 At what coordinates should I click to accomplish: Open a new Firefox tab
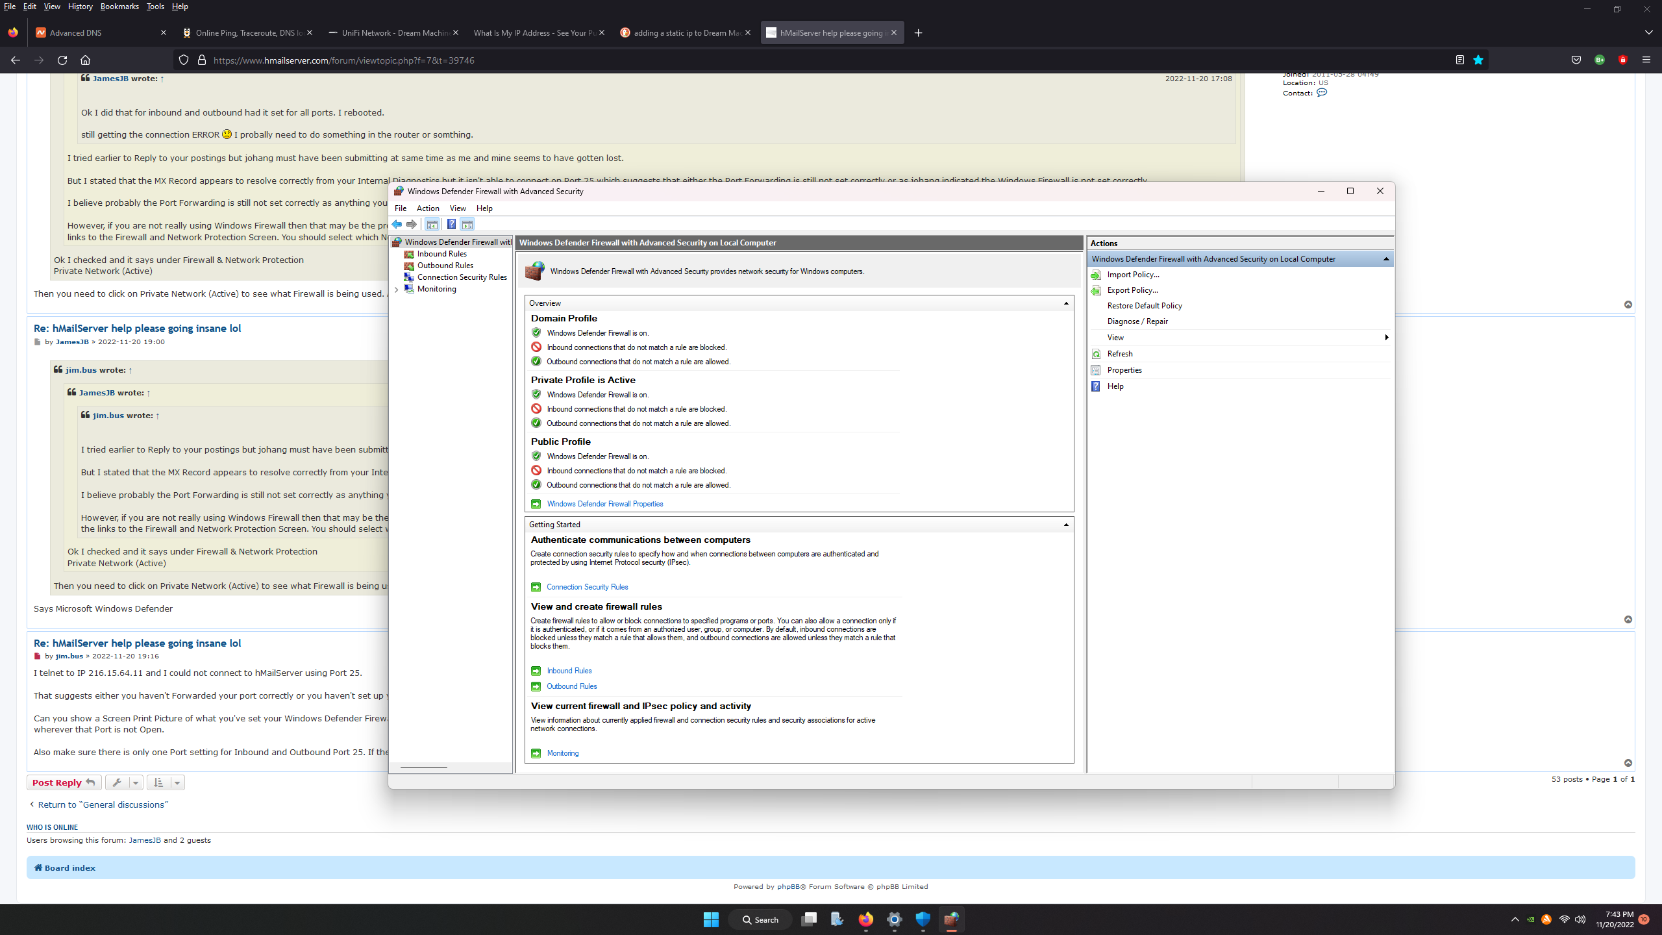coord(918,33)
